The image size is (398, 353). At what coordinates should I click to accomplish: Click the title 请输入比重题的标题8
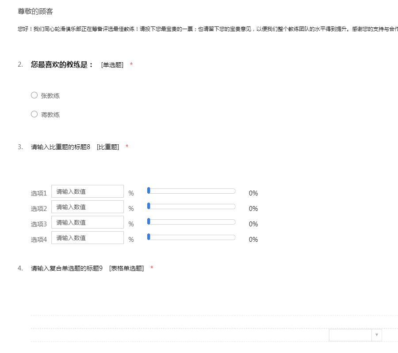[61, 147]
